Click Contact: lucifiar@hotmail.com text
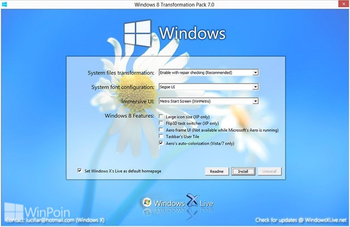Viewport: 350px width, 227px height. [x=55, y=220]
